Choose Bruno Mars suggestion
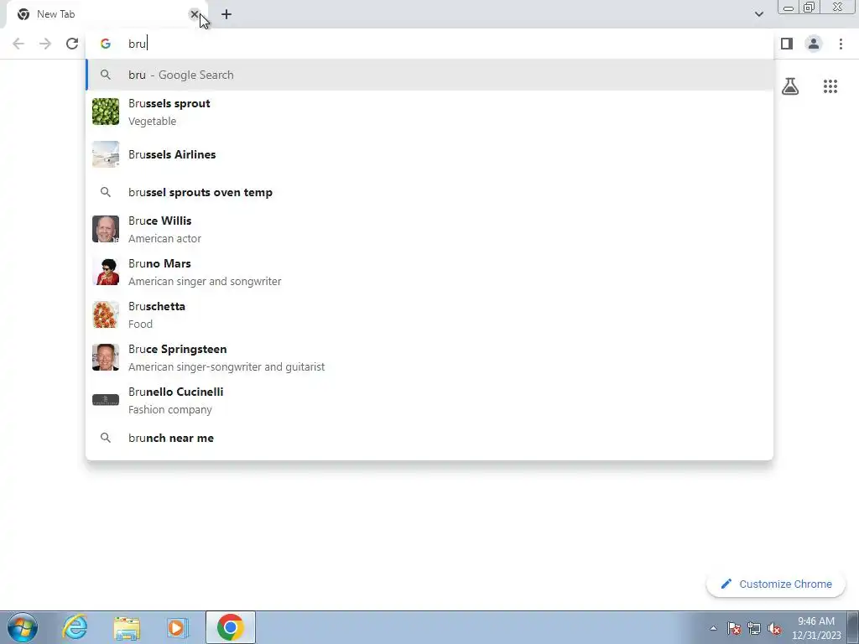This screenshot has width=859, height=644. [x=429, y=272]
